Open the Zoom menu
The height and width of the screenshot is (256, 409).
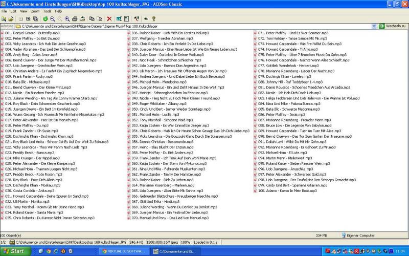click(x=35, y=11)
